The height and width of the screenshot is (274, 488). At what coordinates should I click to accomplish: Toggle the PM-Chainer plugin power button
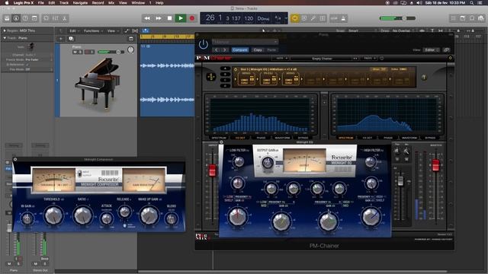(x=204, y=44)
